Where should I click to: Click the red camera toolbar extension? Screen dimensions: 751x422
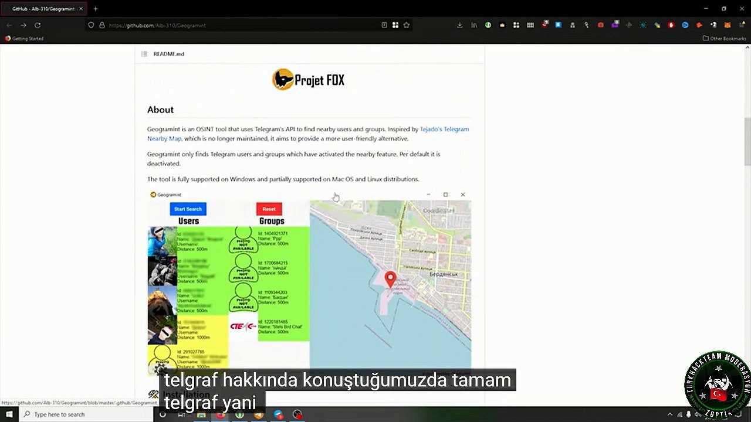coord(600,25)
